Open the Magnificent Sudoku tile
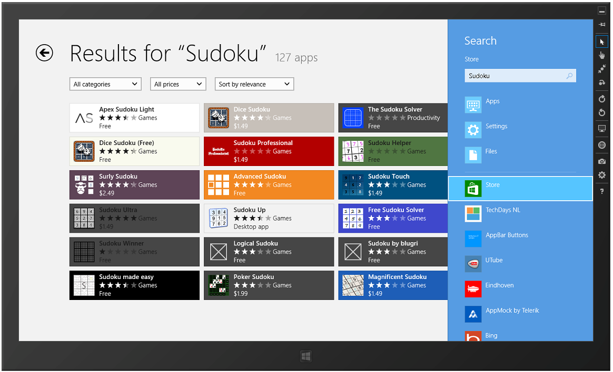Image resolution: width=613 pixels, height=372 pixels. pos(393,285)
